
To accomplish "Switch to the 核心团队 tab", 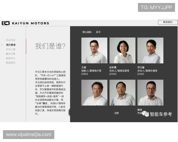I will pyautogui.click(x=87, y=32).
